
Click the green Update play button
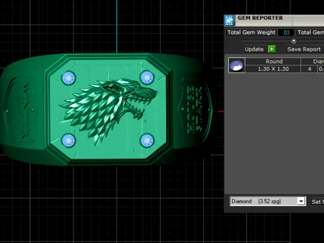[272, 49]
